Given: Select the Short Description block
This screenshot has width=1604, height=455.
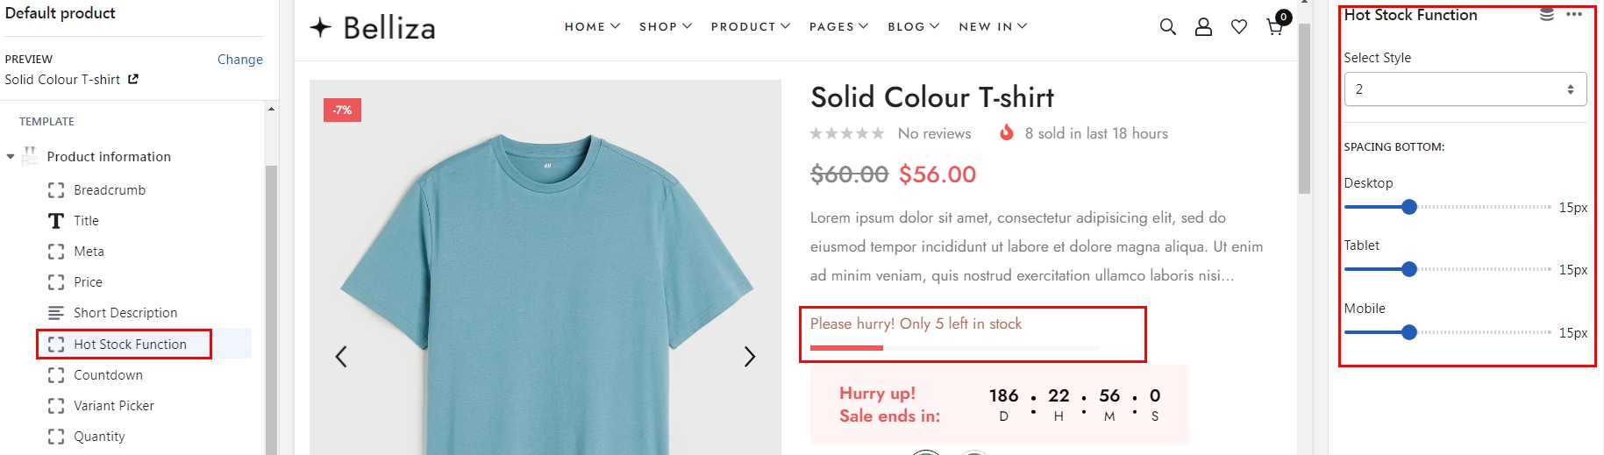Looking at the screenshot, I should coord(125,313).
